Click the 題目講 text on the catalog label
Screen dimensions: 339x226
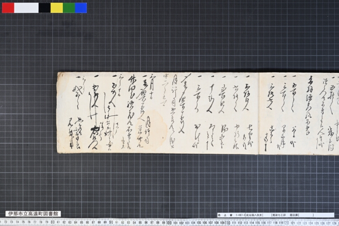pyautogui.click(x=294, y=215)
